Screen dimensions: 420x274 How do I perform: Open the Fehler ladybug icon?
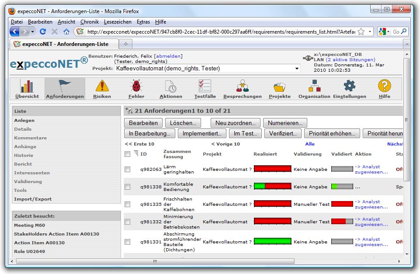tap(136, 87)
